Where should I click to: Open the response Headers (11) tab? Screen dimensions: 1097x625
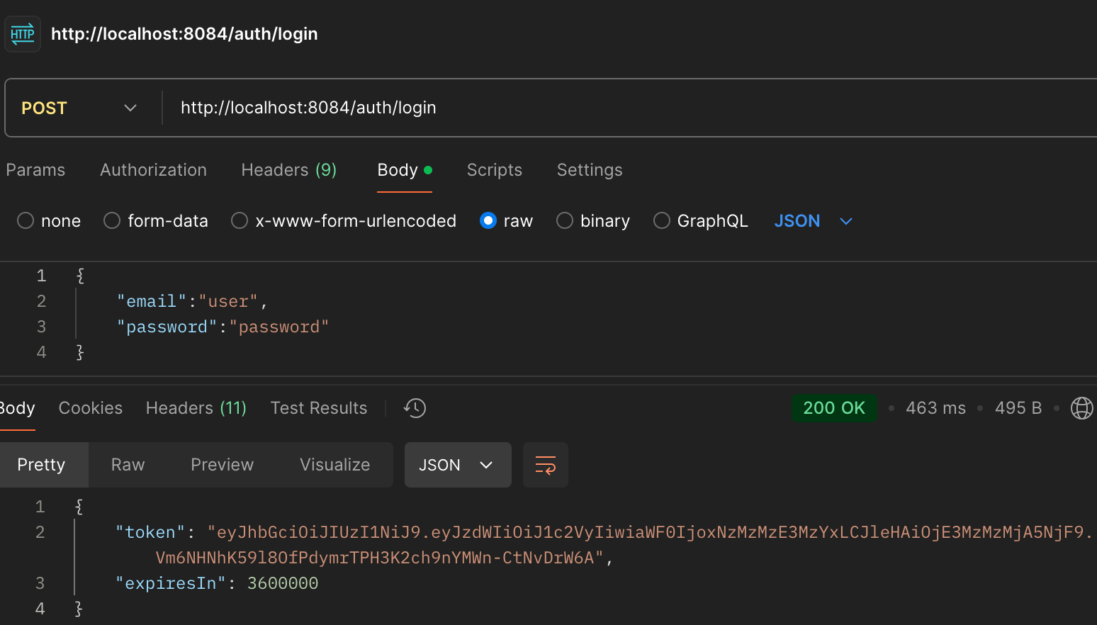point(196,408)
